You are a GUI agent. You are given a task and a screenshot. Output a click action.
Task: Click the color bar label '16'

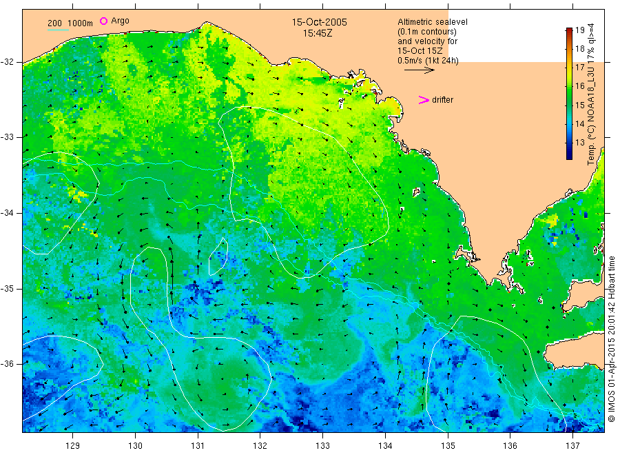[x=579, y=86]
